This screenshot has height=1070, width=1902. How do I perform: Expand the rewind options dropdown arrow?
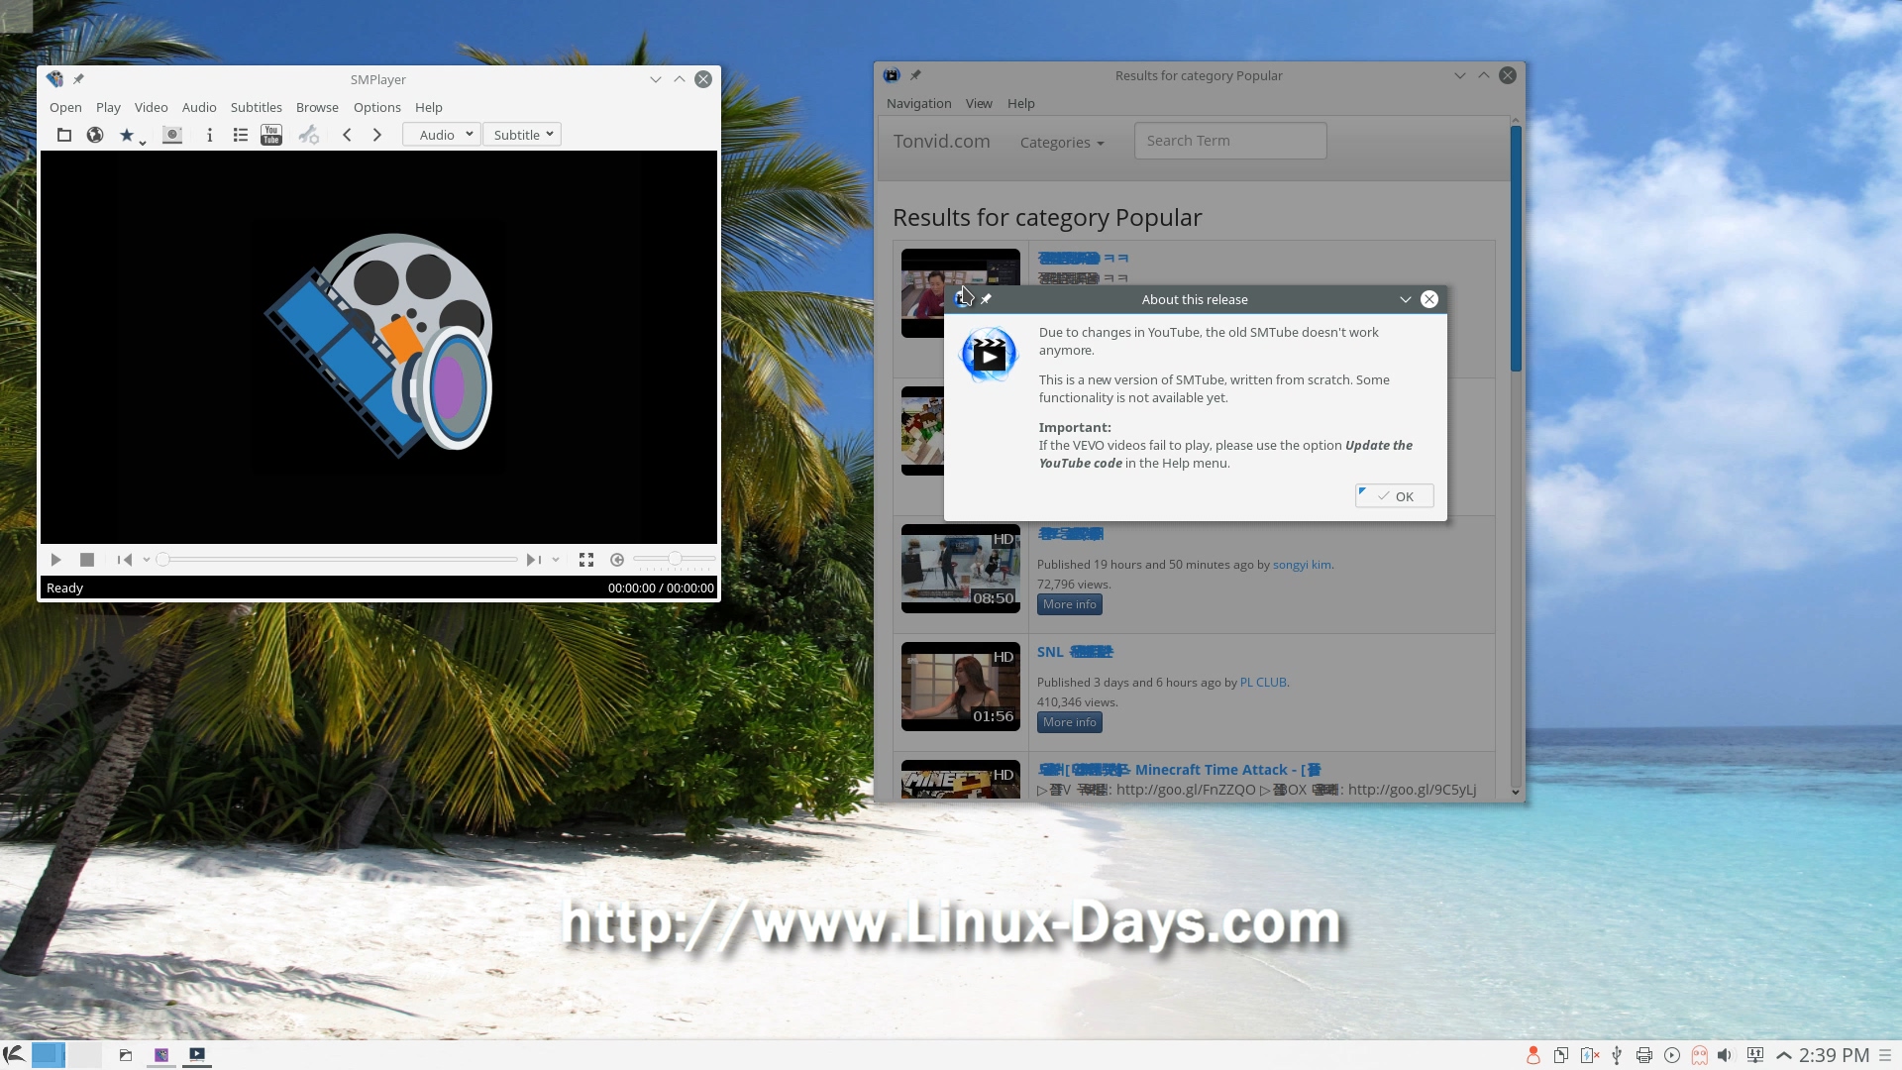tap(147, 560)
